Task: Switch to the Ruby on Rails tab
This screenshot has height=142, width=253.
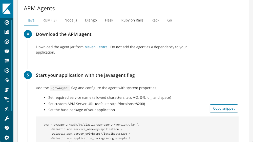Action: pyautogui.click(x=132, y=20)
